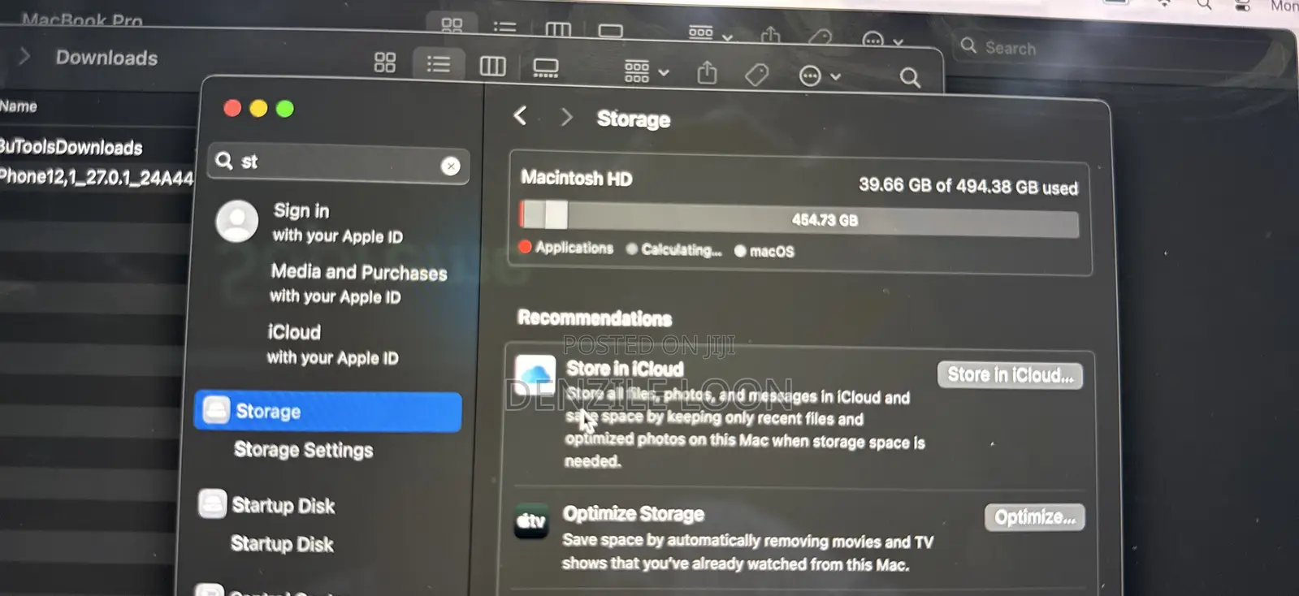Open Media and Purchases in sidebar
Screen dimensions: 1299x596
coord(358,283)
